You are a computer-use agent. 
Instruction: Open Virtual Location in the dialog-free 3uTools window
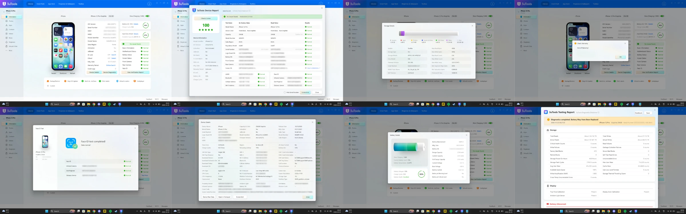[123, 81]
